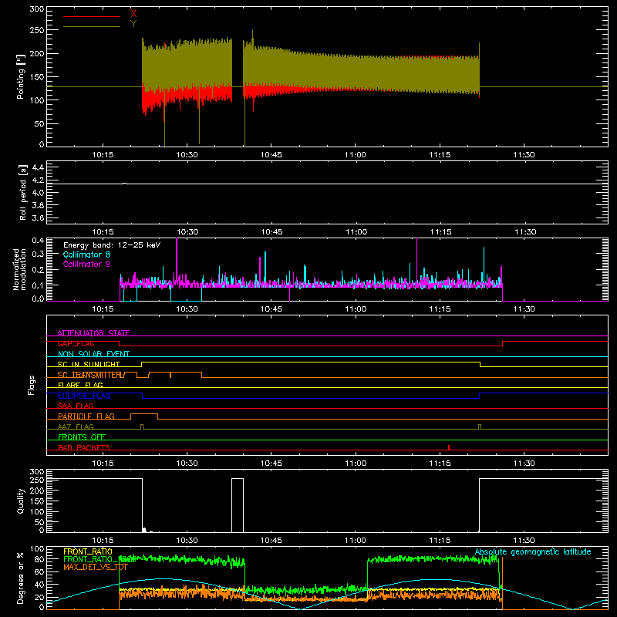Click the PARTICLE_FLAG label

[86, 416]
